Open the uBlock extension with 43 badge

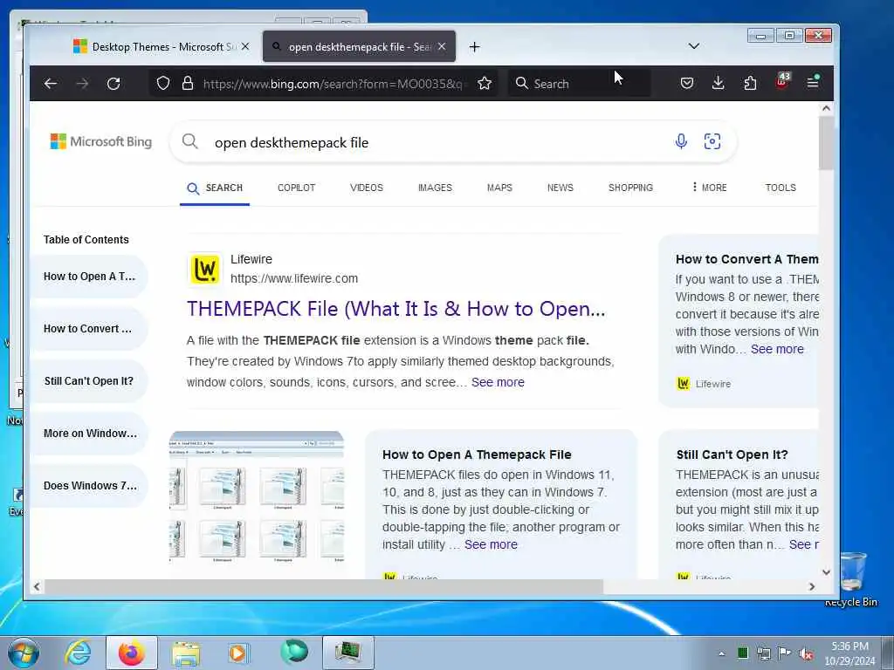(782, 81)
